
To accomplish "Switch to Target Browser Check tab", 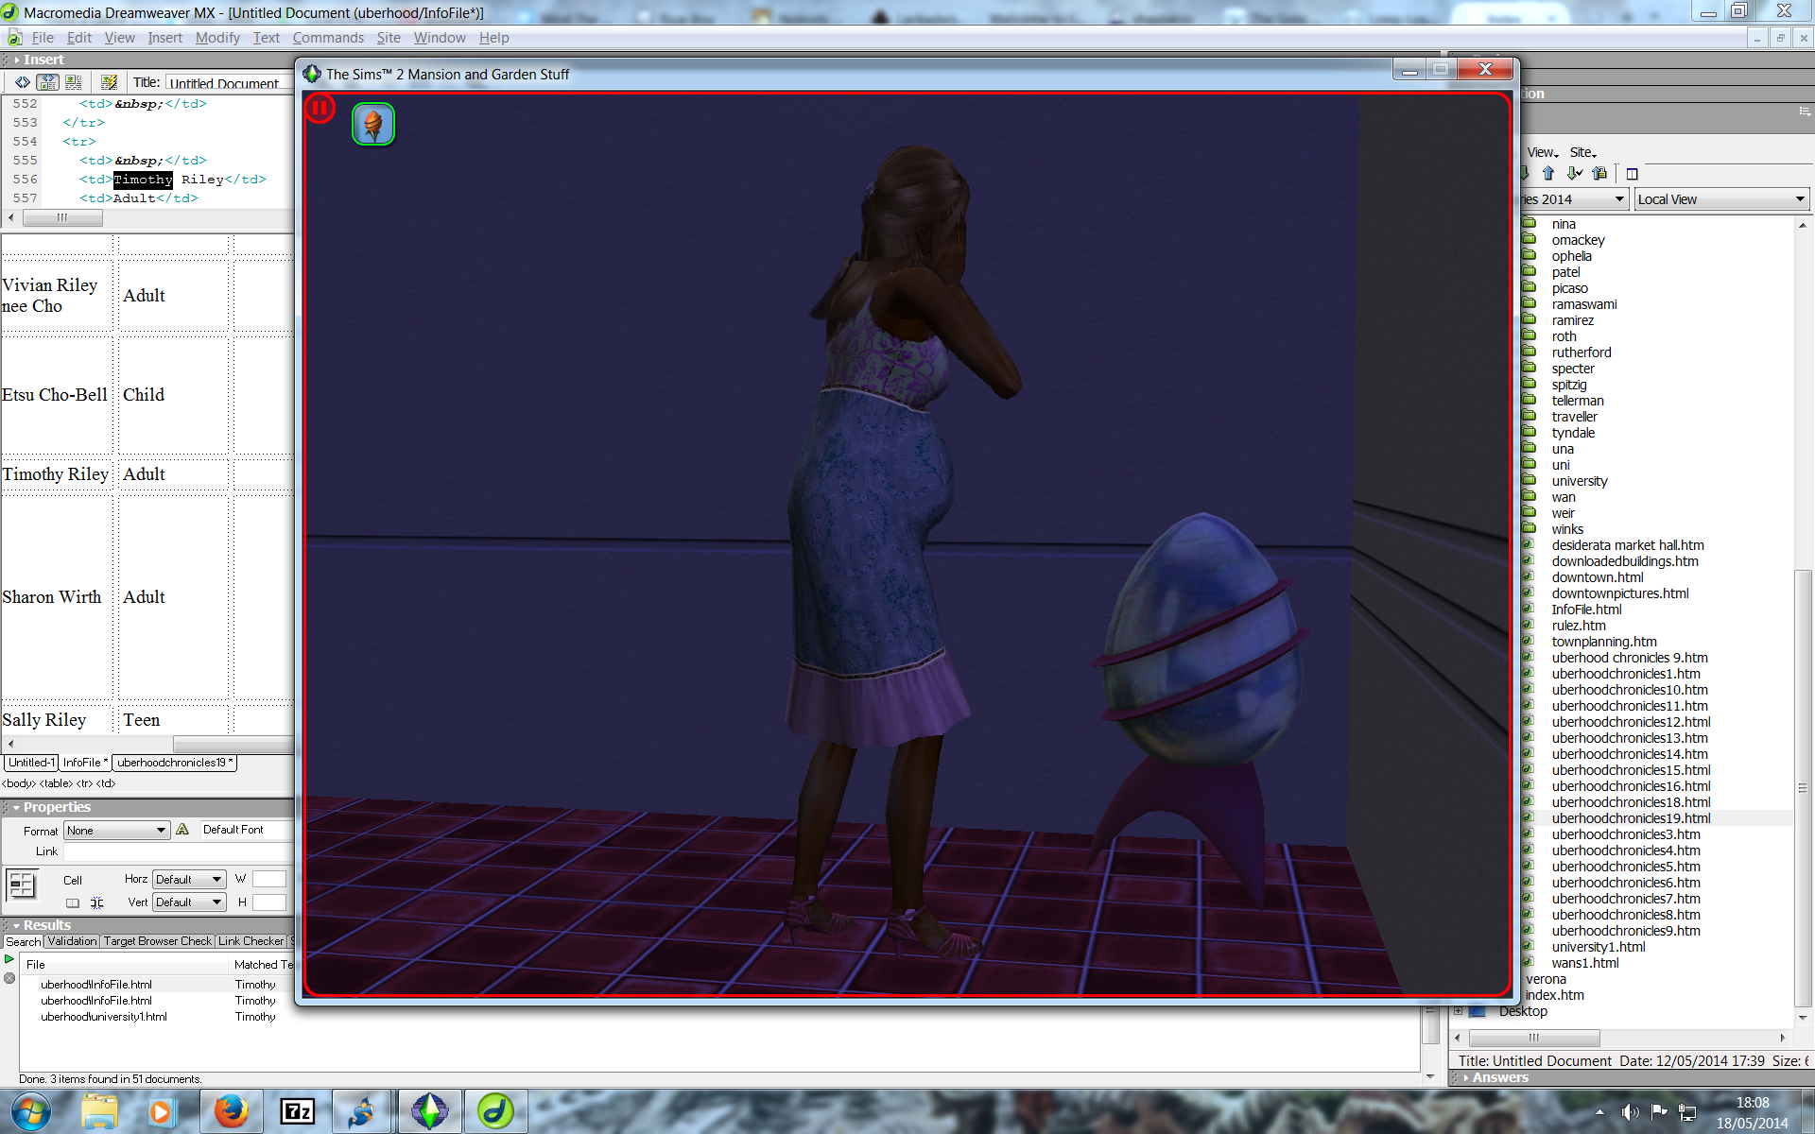I will pyautogui.click(x=158, y=941).
